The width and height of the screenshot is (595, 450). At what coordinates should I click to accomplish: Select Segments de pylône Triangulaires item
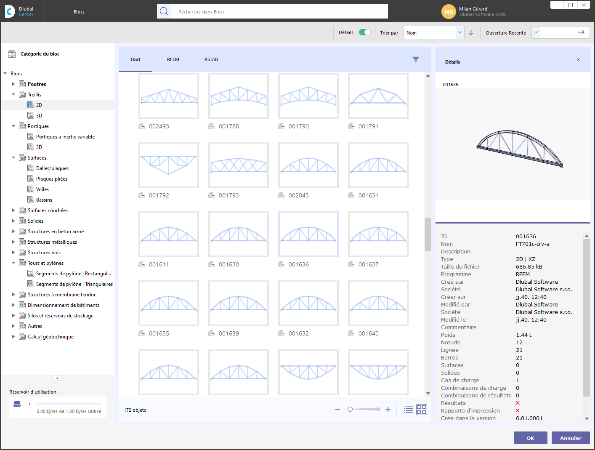click(x=74, y=284)
